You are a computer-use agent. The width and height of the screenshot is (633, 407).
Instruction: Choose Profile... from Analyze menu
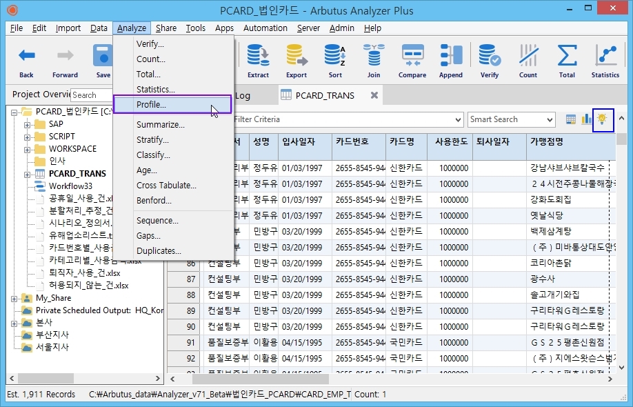pyautogui.click(x=172, y=105)
